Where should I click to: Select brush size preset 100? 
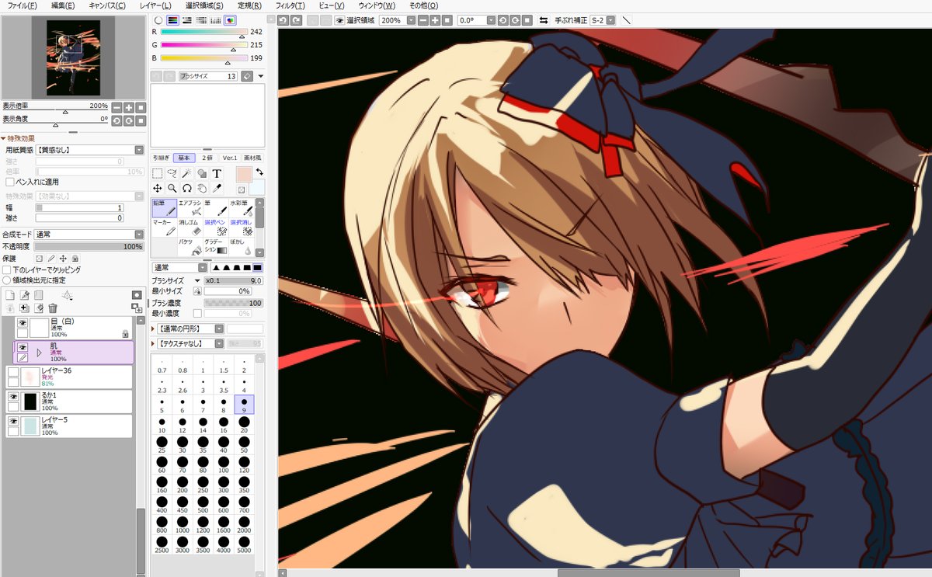(x=224, y=466)
